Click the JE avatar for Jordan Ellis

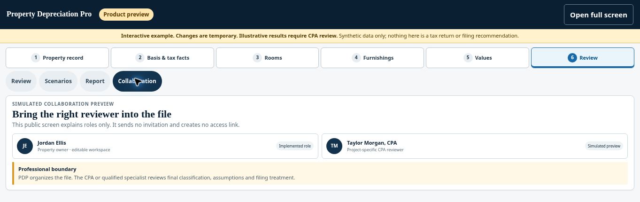pyautogui.click(x=25, y=146)
